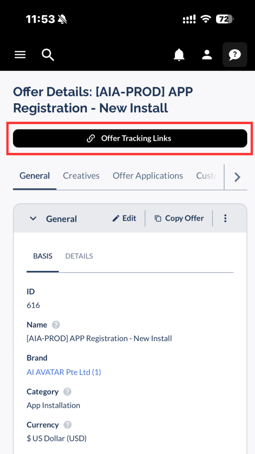Click the help icon beside Currency
This screenshot has width=255, height=454.
coord(68,425)
